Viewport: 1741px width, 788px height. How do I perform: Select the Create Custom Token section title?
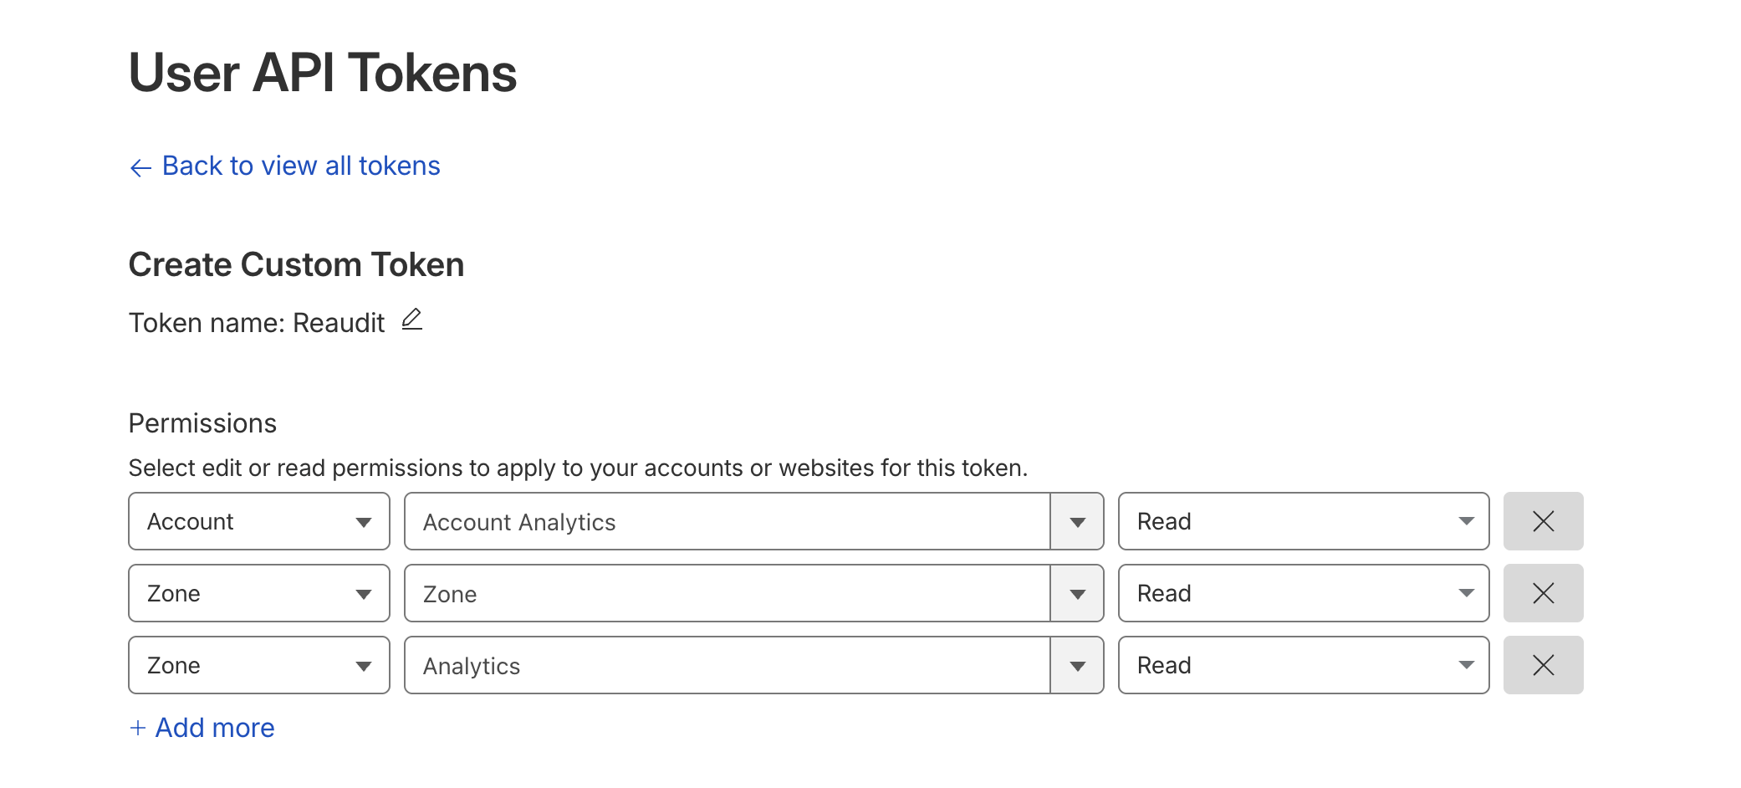tap(296, 264)
